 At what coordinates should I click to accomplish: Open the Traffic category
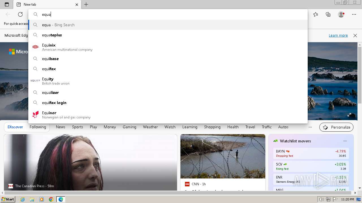[266, 127]
